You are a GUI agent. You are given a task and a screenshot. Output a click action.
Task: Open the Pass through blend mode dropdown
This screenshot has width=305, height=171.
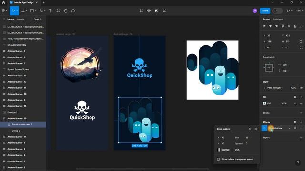pyautogui.click(x=275, y=88)
